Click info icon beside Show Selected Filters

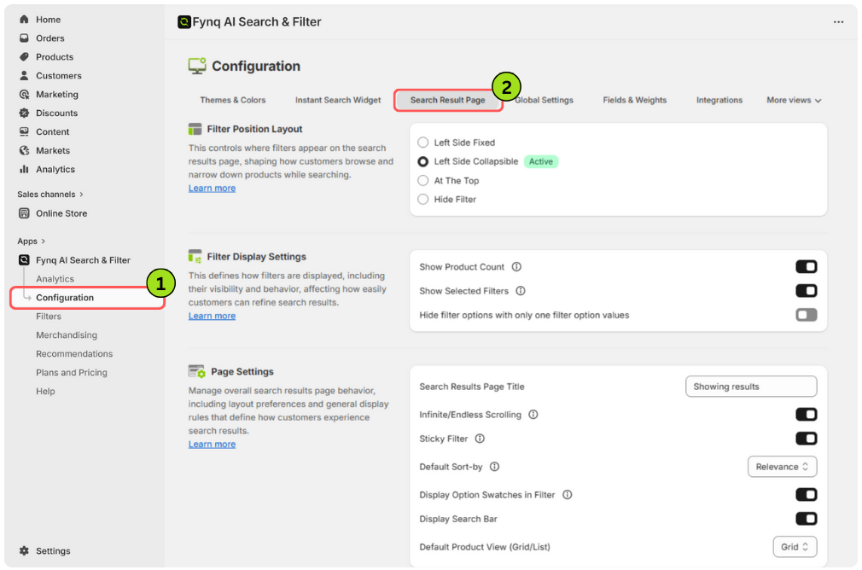[520, 291]
